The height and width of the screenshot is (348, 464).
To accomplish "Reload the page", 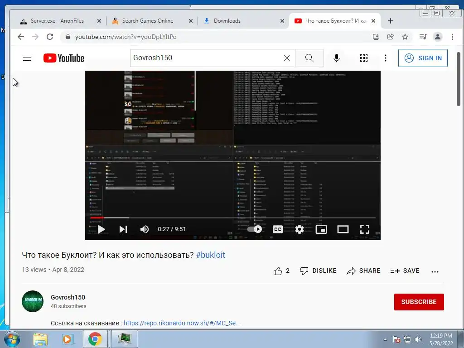I will (x=50, y=37).
